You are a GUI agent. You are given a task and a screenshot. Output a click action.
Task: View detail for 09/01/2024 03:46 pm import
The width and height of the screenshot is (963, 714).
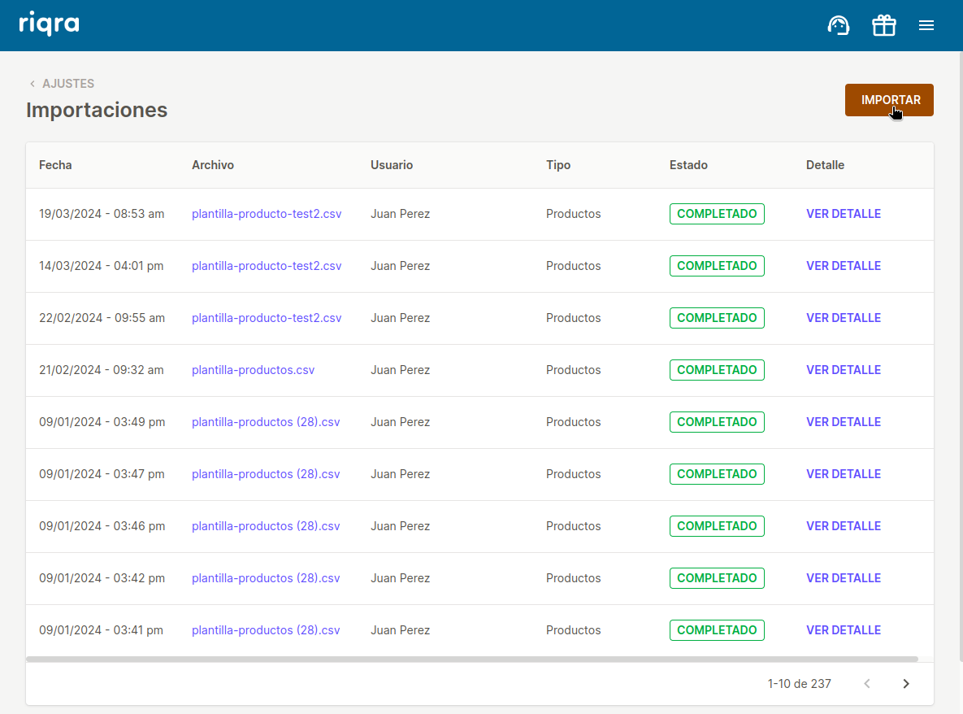pos(844,526)
